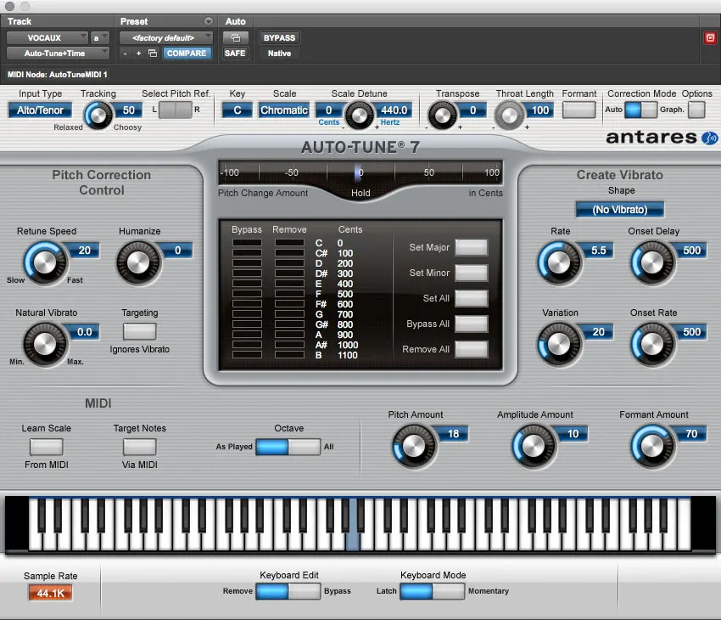
Task: Click the COMPARE button
Action: tap(187, 54)
